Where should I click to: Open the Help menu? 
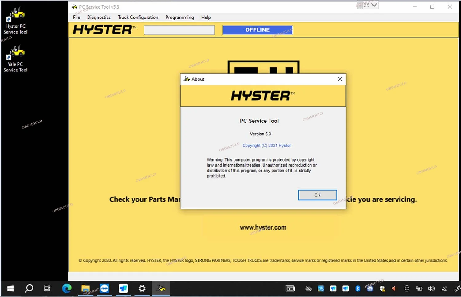click(x=206, y=18)
